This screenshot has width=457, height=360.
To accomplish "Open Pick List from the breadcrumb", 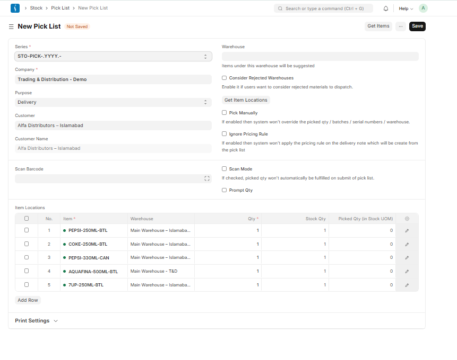I will 60,8.
